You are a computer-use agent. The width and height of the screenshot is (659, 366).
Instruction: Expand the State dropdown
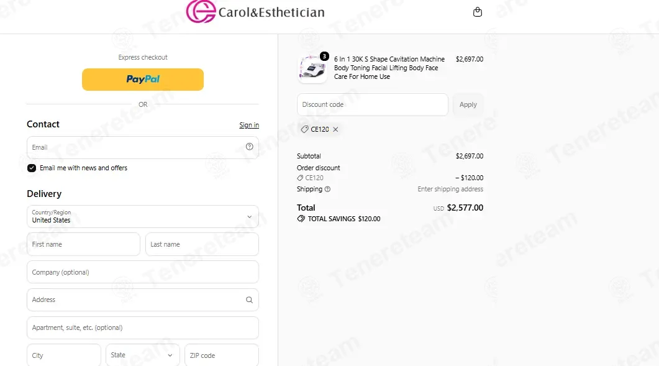pos(143,355)
